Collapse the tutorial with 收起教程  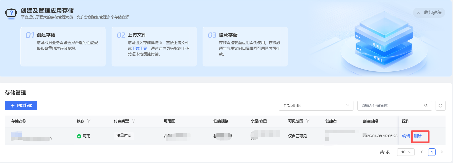(x=429, y=13)
